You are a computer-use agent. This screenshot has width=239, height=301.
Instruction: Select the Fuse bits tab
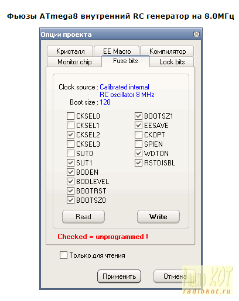[125, 61]
